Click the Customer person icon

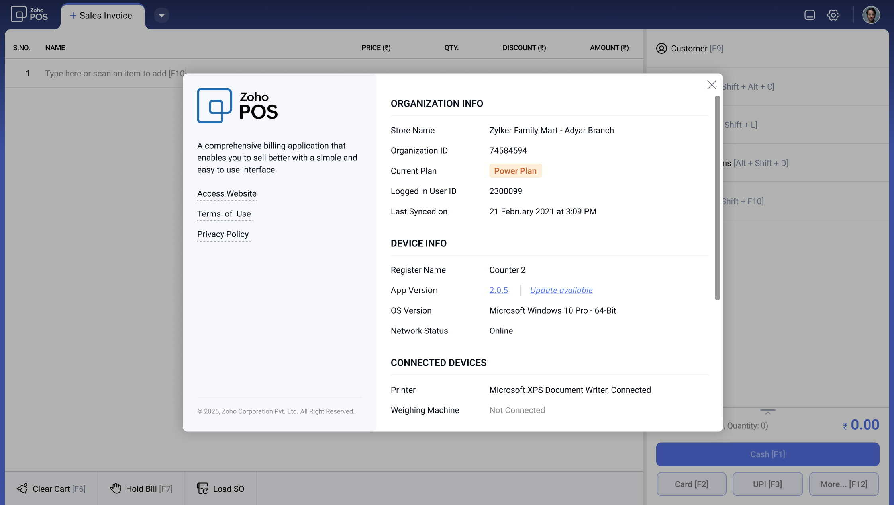point(661,49)
